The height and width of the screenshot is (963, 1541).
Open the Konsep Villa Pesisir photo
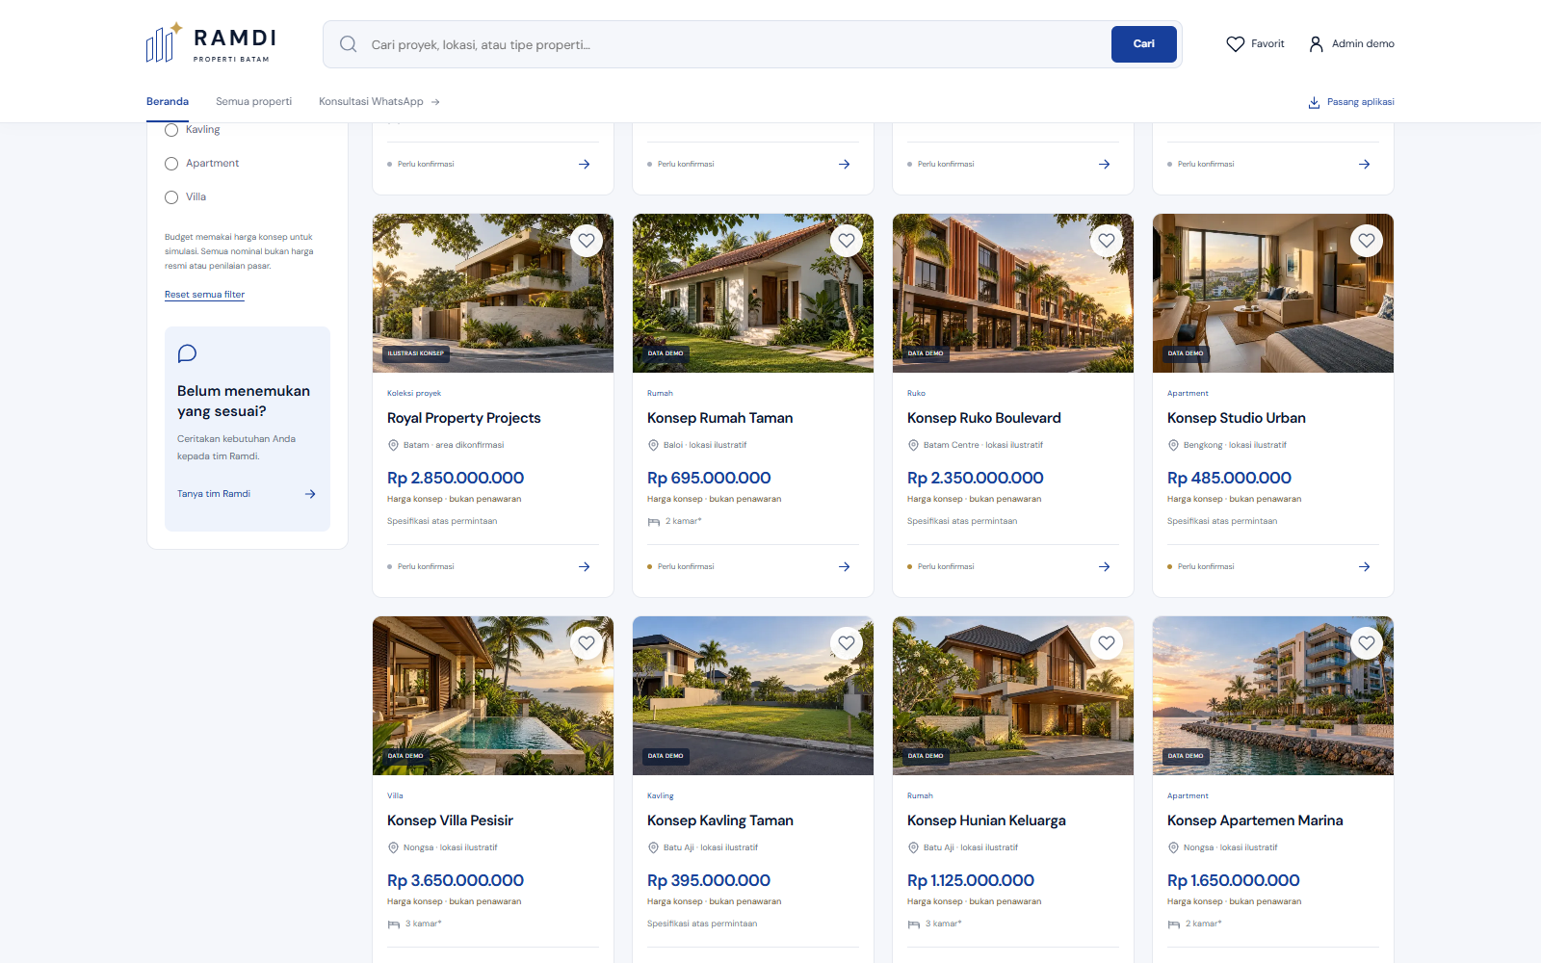pos(493,695)
